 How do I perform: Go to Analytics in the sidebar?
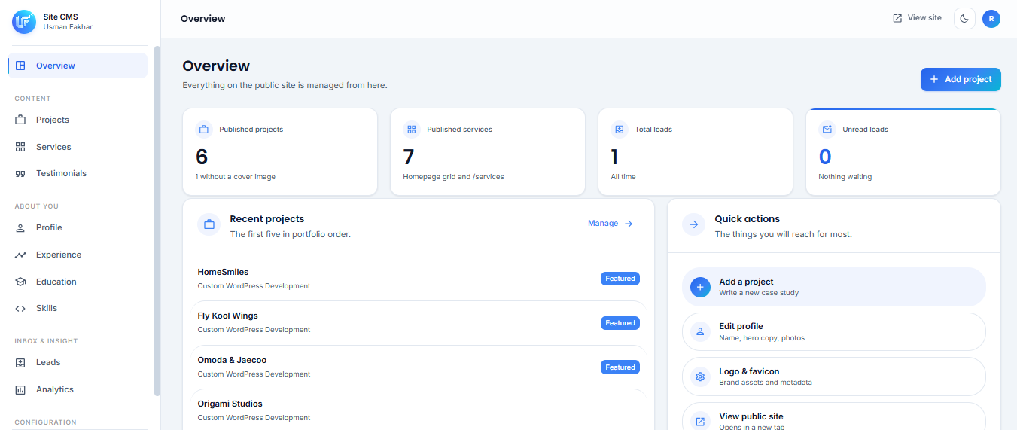coord(78,389)
